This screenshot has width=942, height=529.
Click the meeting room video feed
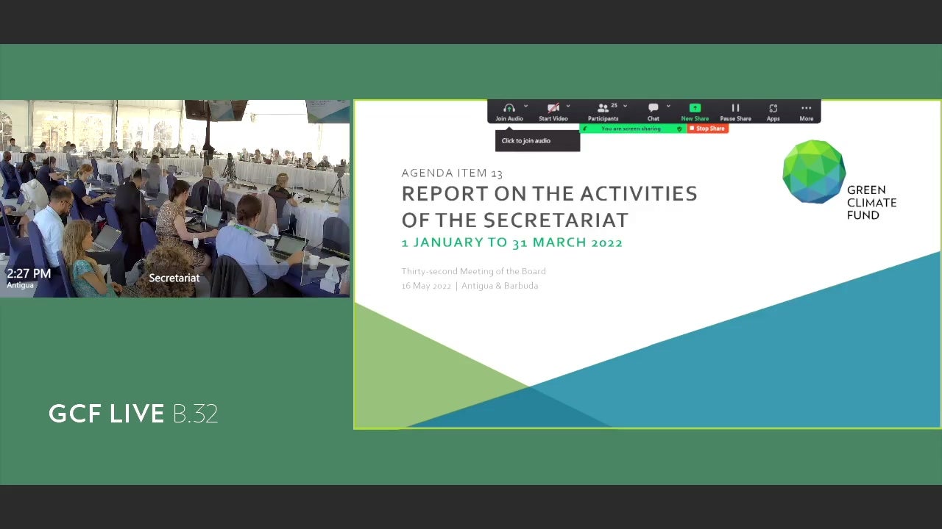(x=174, y=198)
